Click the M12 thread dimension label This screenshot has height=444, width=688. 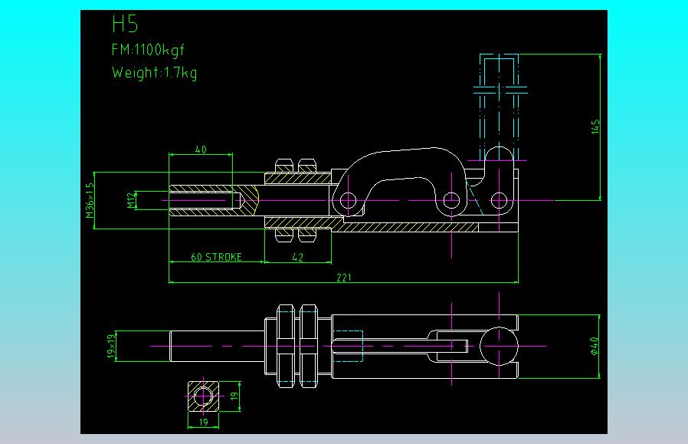point(131,200)
